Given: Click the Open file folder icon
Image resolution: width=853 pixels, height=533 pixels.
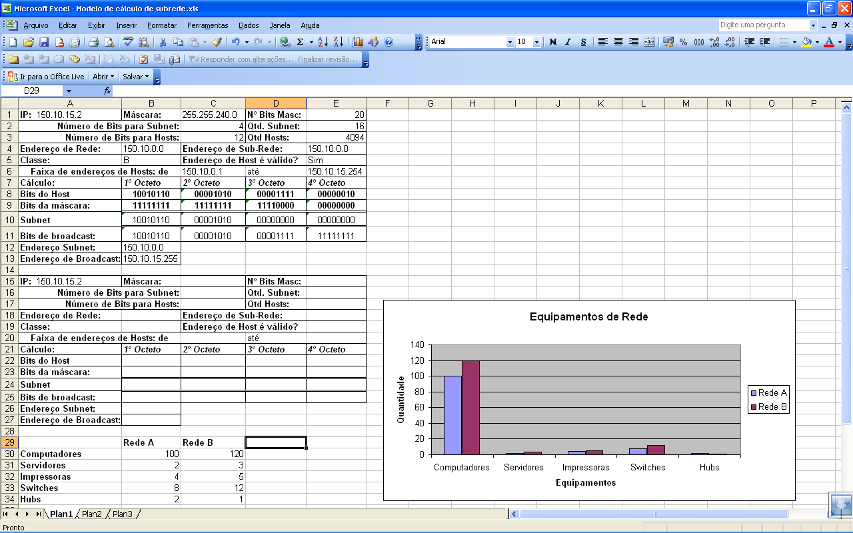Looking at the screenshot, I should [x=28, y=42].
